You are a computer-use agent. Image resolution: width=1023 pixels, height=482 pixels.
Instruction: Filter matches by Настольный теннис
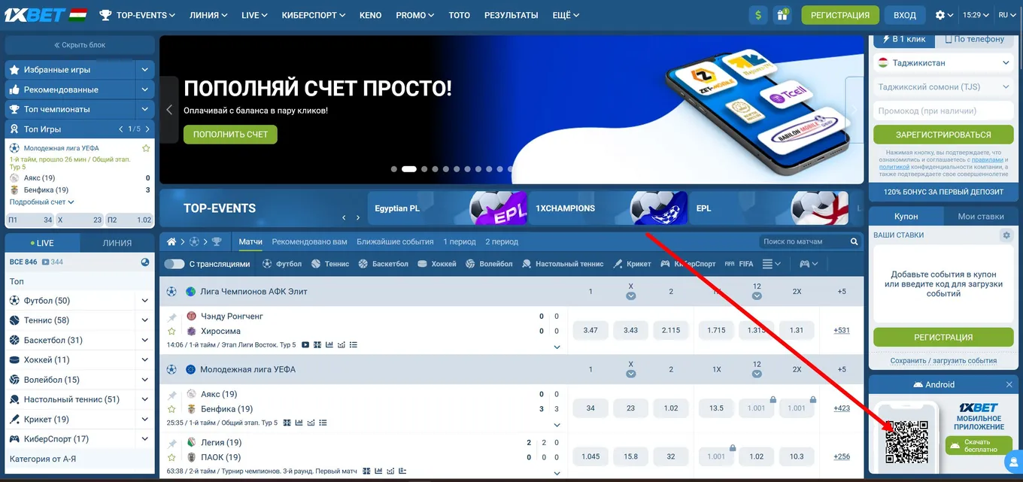pos(563,264)
